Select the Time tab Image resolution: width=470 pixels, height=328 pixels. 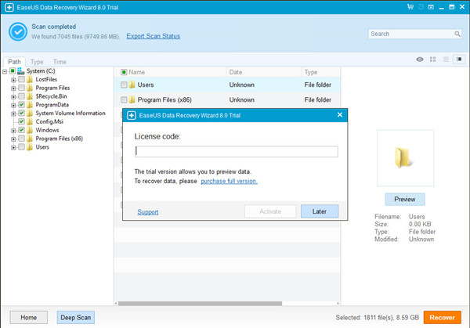(60, 62)
